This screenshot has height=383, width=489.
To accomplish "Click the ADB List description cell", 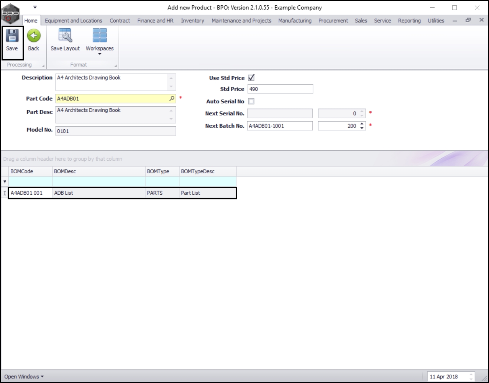I will point(98,193).
